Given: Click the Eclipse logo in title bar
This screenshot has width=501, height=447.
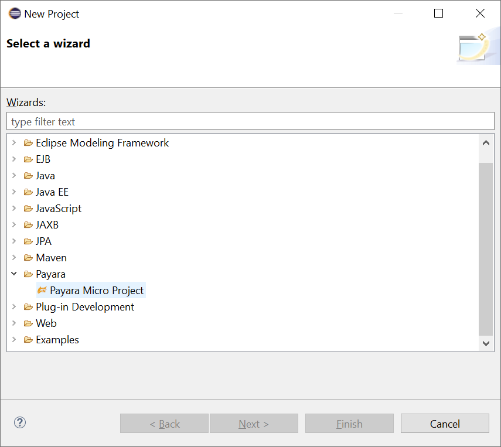Looking at the screenshot, I should pos(15,13).
